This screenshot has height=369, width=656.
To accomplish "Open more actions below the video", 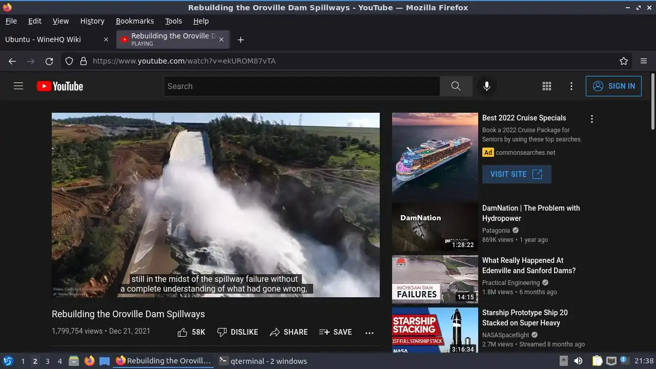I will (x=370, y=333).
